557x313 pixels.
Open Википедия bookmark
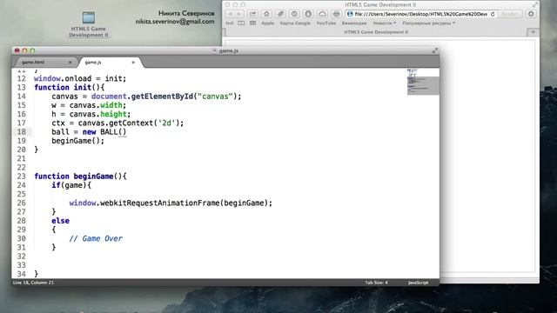coord(354,23)
